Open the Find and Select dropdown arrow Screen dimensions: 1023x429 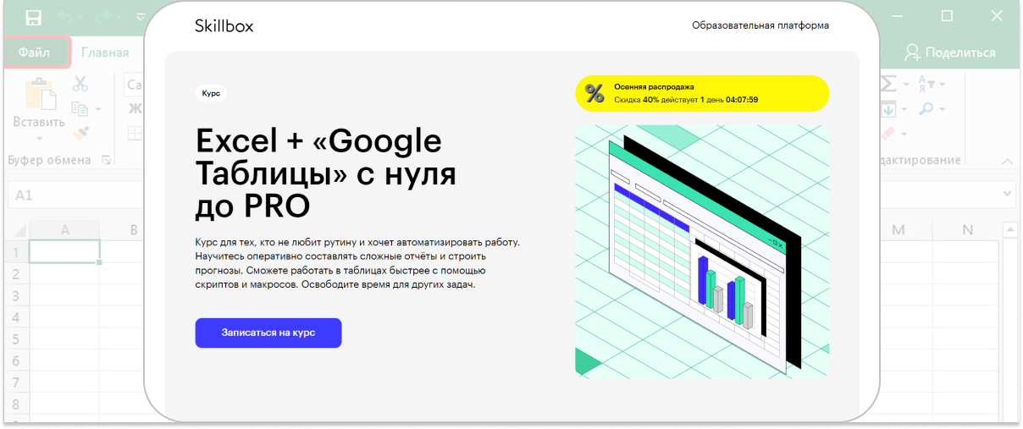coord(942,110)
